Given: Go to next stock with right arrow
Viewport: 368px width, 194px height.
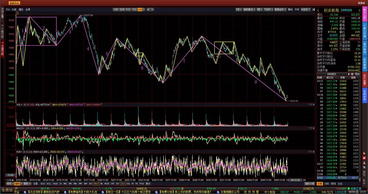Looking at the screenshot, I should click(x=359, y=10).
